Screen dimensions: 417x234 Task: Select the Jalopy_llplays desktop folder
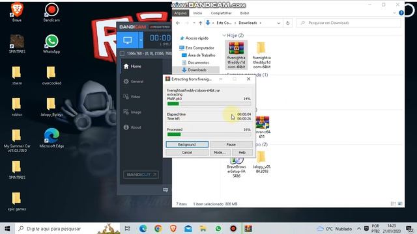[x=51, y=107]
